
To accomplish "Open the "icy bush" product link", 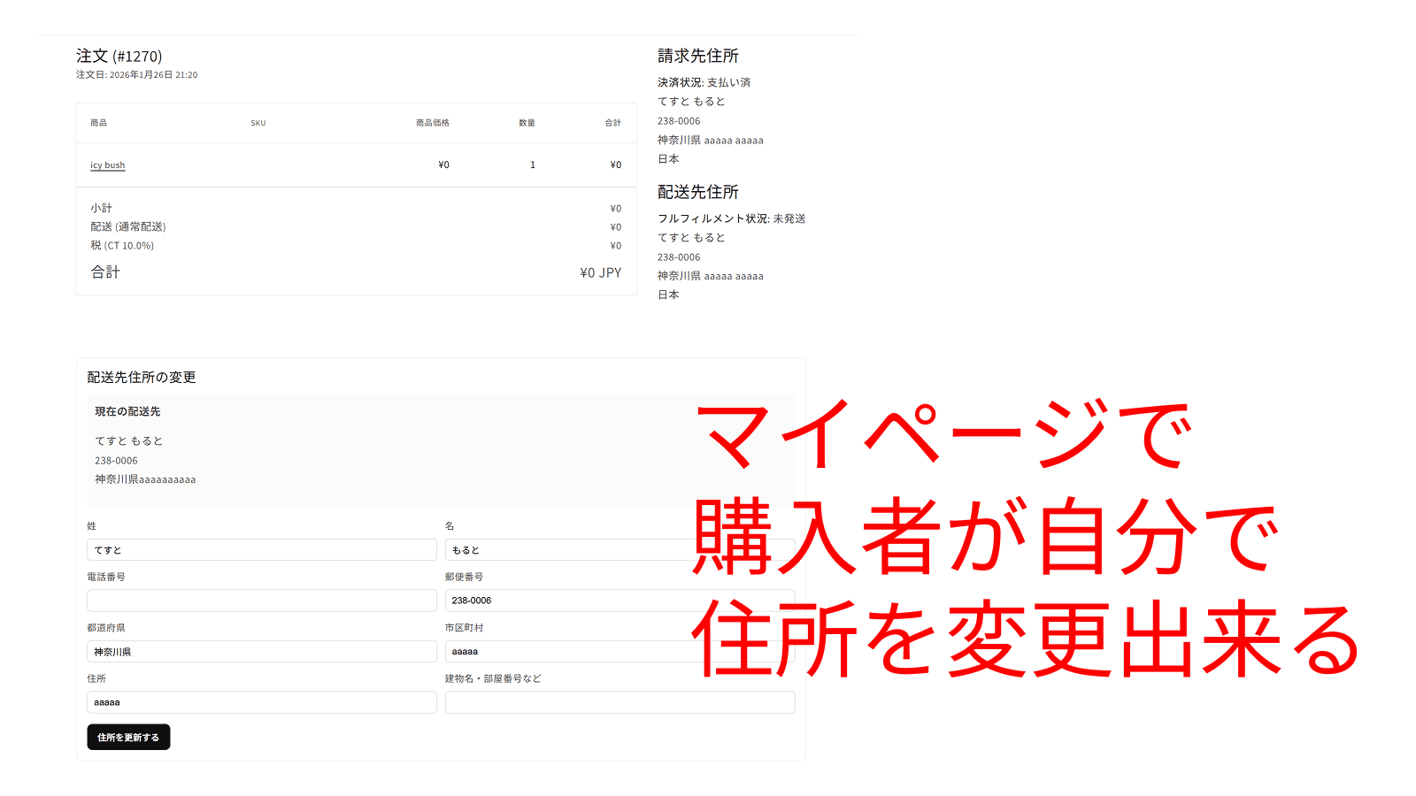I will pos(106,165).
